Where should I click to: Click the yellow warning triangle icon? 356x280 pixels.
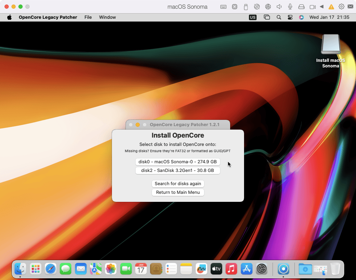(331, 7)
